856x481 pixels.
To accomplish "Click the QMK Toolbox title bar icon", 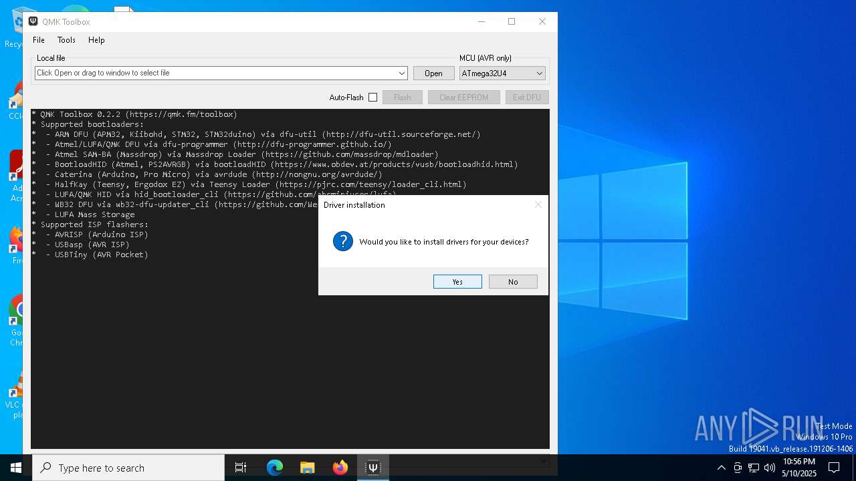I will 33,21.
